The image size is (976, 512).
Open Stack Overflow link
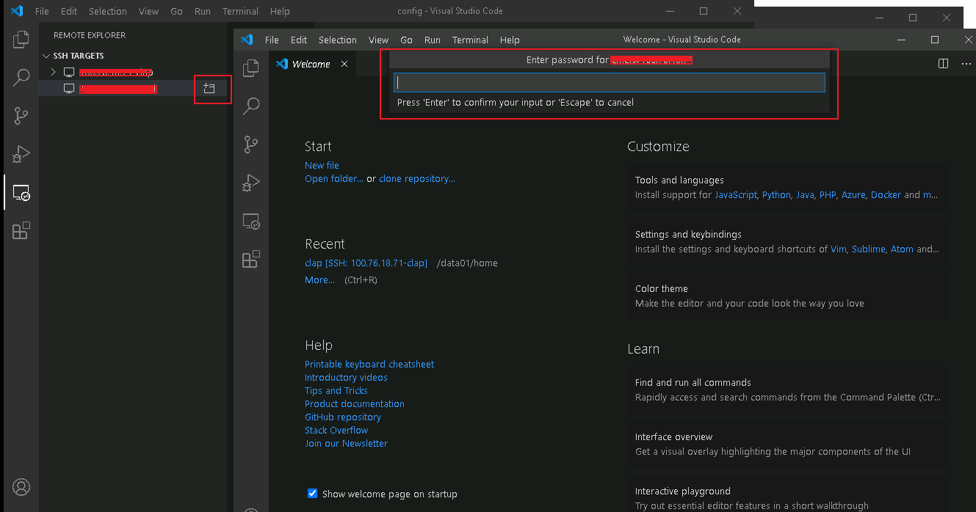pos(336,431)
